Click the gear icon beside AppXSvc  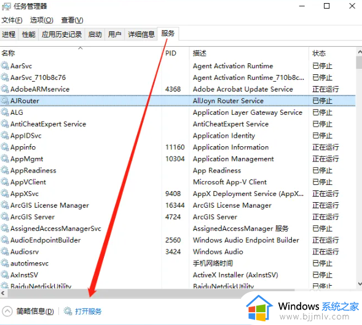click(5, 194)
